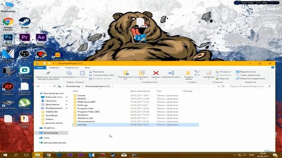Open the new item dropdown in the Создать group
The image size is (282, 158).
tap(197, 72)
